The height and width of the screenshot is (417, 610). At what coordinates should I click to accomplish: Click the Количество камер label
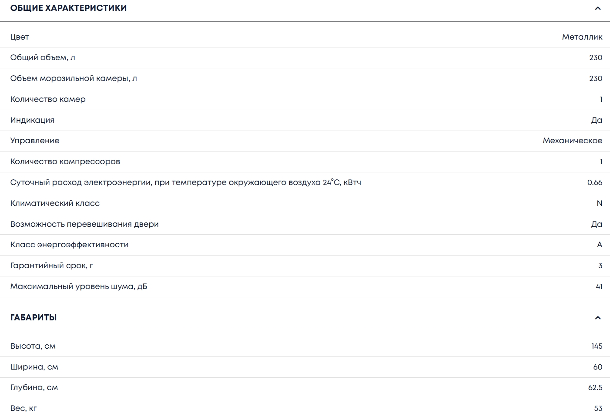(48, 99)
